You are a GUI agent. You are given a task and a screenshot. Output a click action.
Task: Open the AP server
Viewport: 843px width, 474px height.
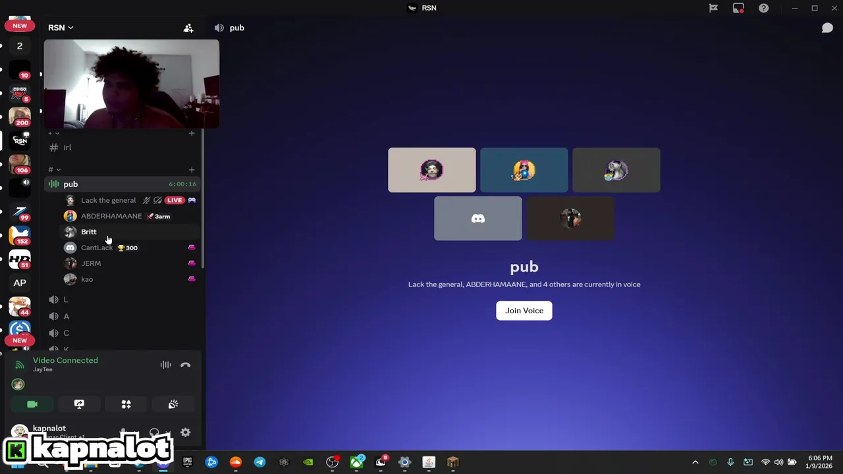tap(20, 283)
